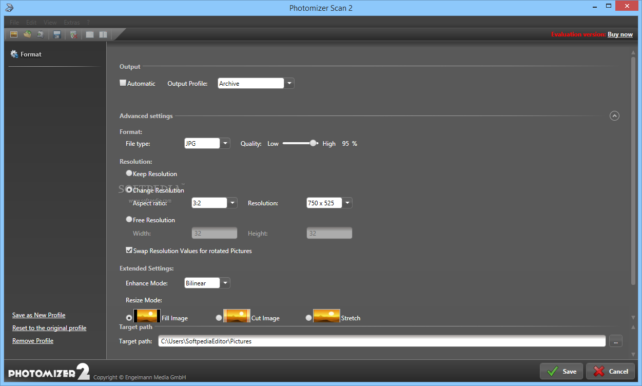Viewport: 642px width, 386px height.
Task: Click the outer scroll down arrow beside the target path
Action: [x=633, y=355]
